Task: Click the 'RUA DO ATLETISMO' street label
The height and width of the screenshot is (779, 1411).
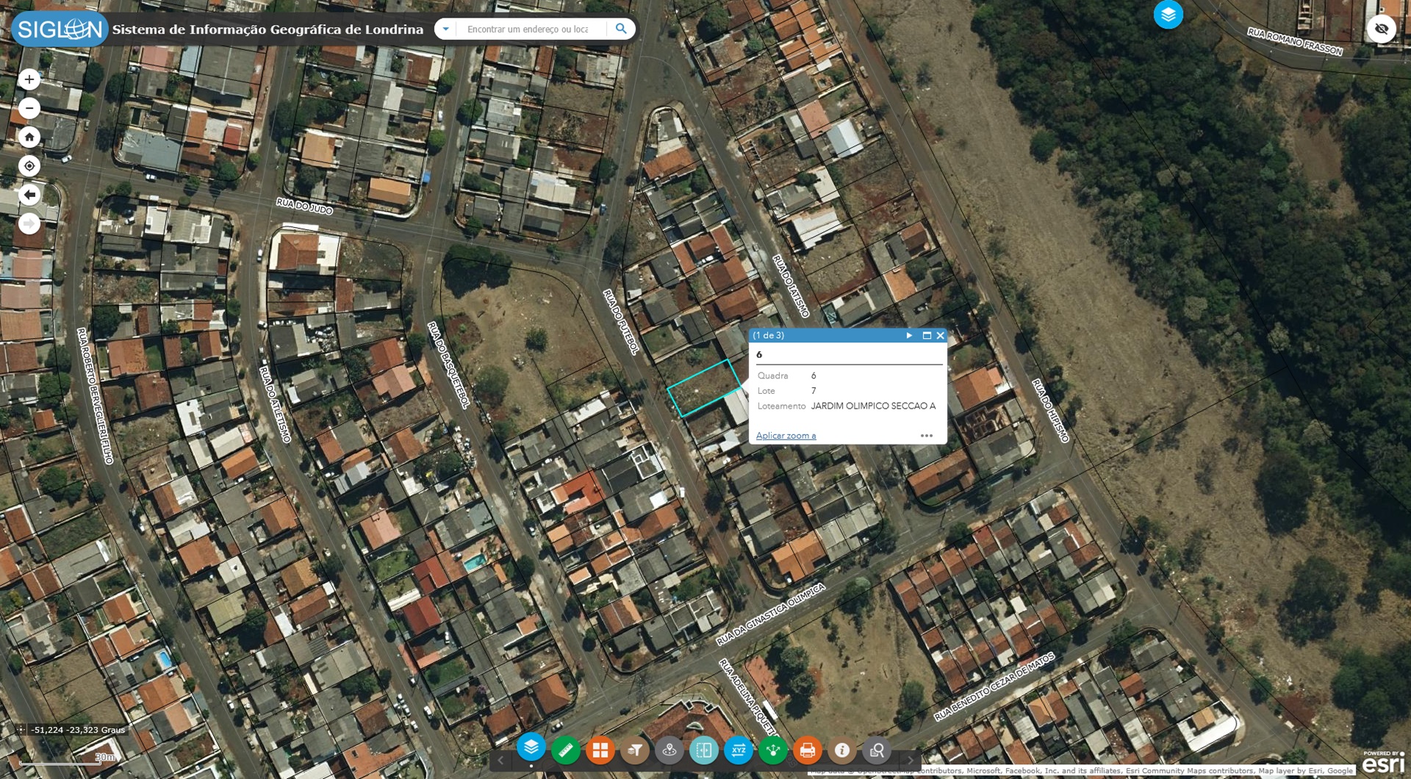Action: point(276,404)
